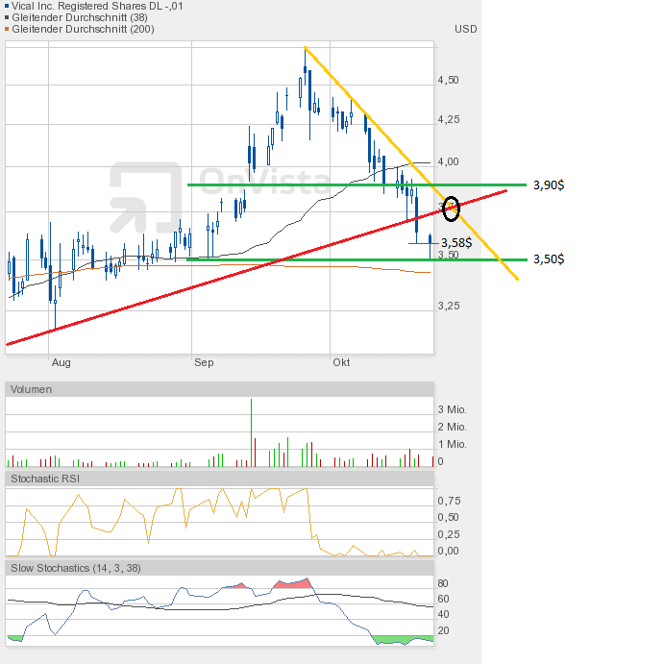Click the Okt month label on time axis
Image resolution: width=664 pixels, height=664 pixels.
tap(341, 363)
